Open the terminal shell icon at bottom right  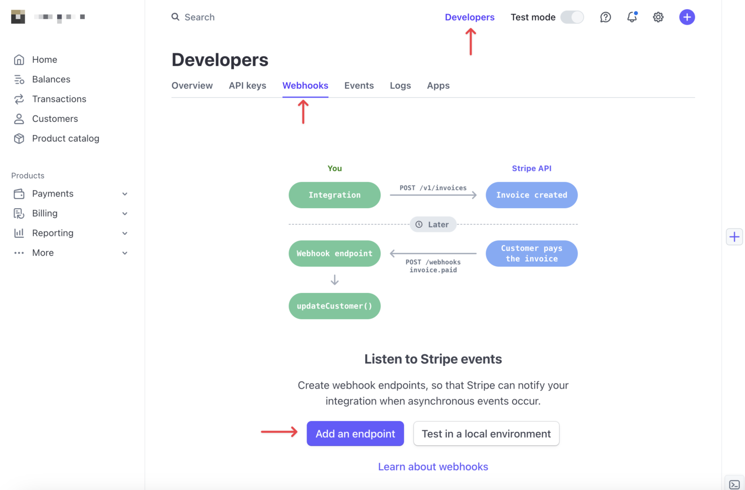(734, 484)
